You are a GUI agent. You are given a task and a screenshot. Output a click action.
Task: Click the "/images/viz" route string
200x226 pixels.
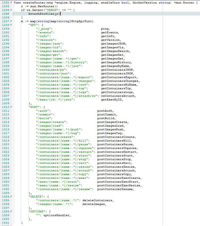(x=48, y=47)
